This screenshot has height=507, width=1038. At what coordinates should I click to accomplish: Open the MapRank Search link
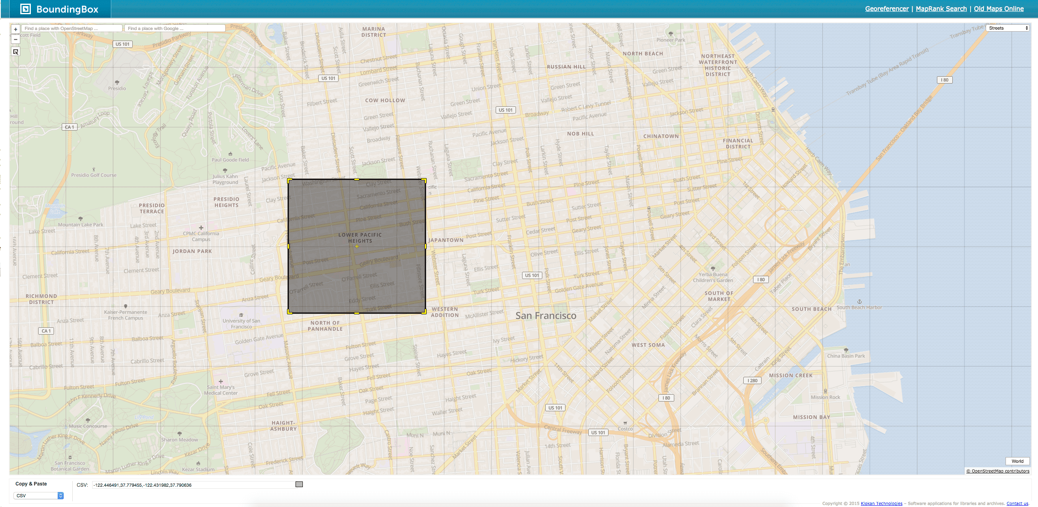tap(941, 9)
